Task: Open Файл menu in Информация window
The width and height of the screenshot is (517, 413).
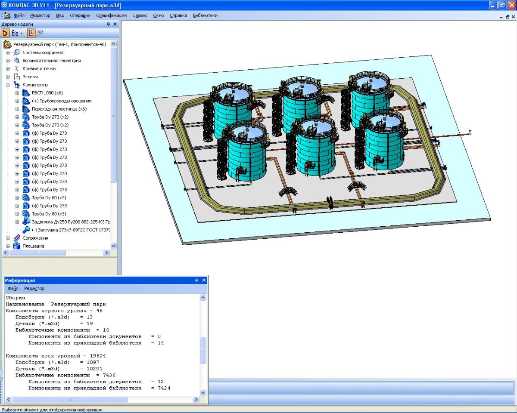Action: pyautogui.click(x=13, y=289)
